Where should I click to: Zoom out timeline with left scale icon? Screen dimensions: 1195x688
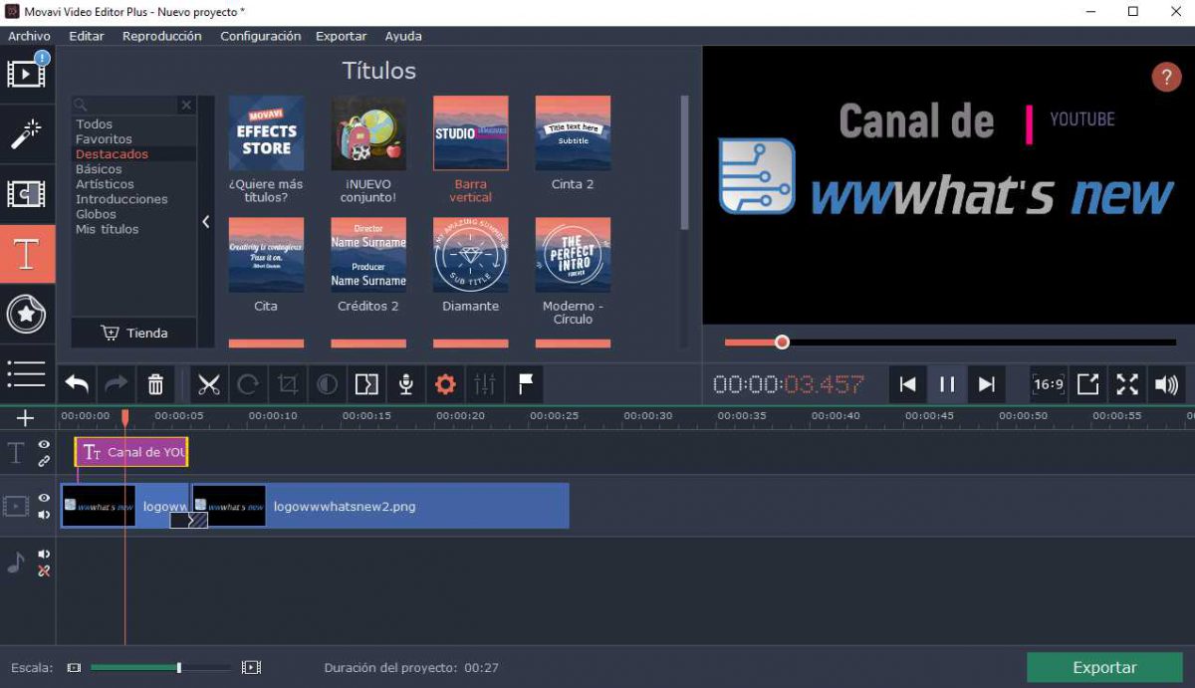tap(74, 667)
